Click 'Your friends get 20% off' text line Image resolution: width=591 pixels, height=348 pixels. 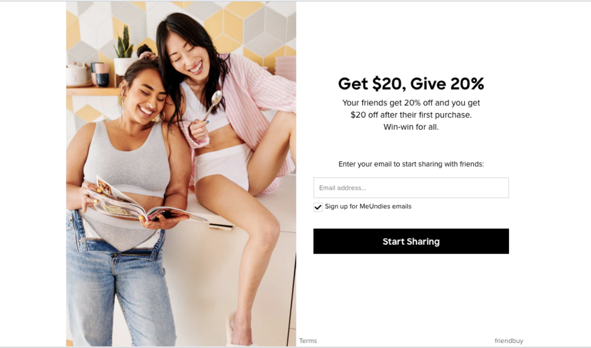411,103
